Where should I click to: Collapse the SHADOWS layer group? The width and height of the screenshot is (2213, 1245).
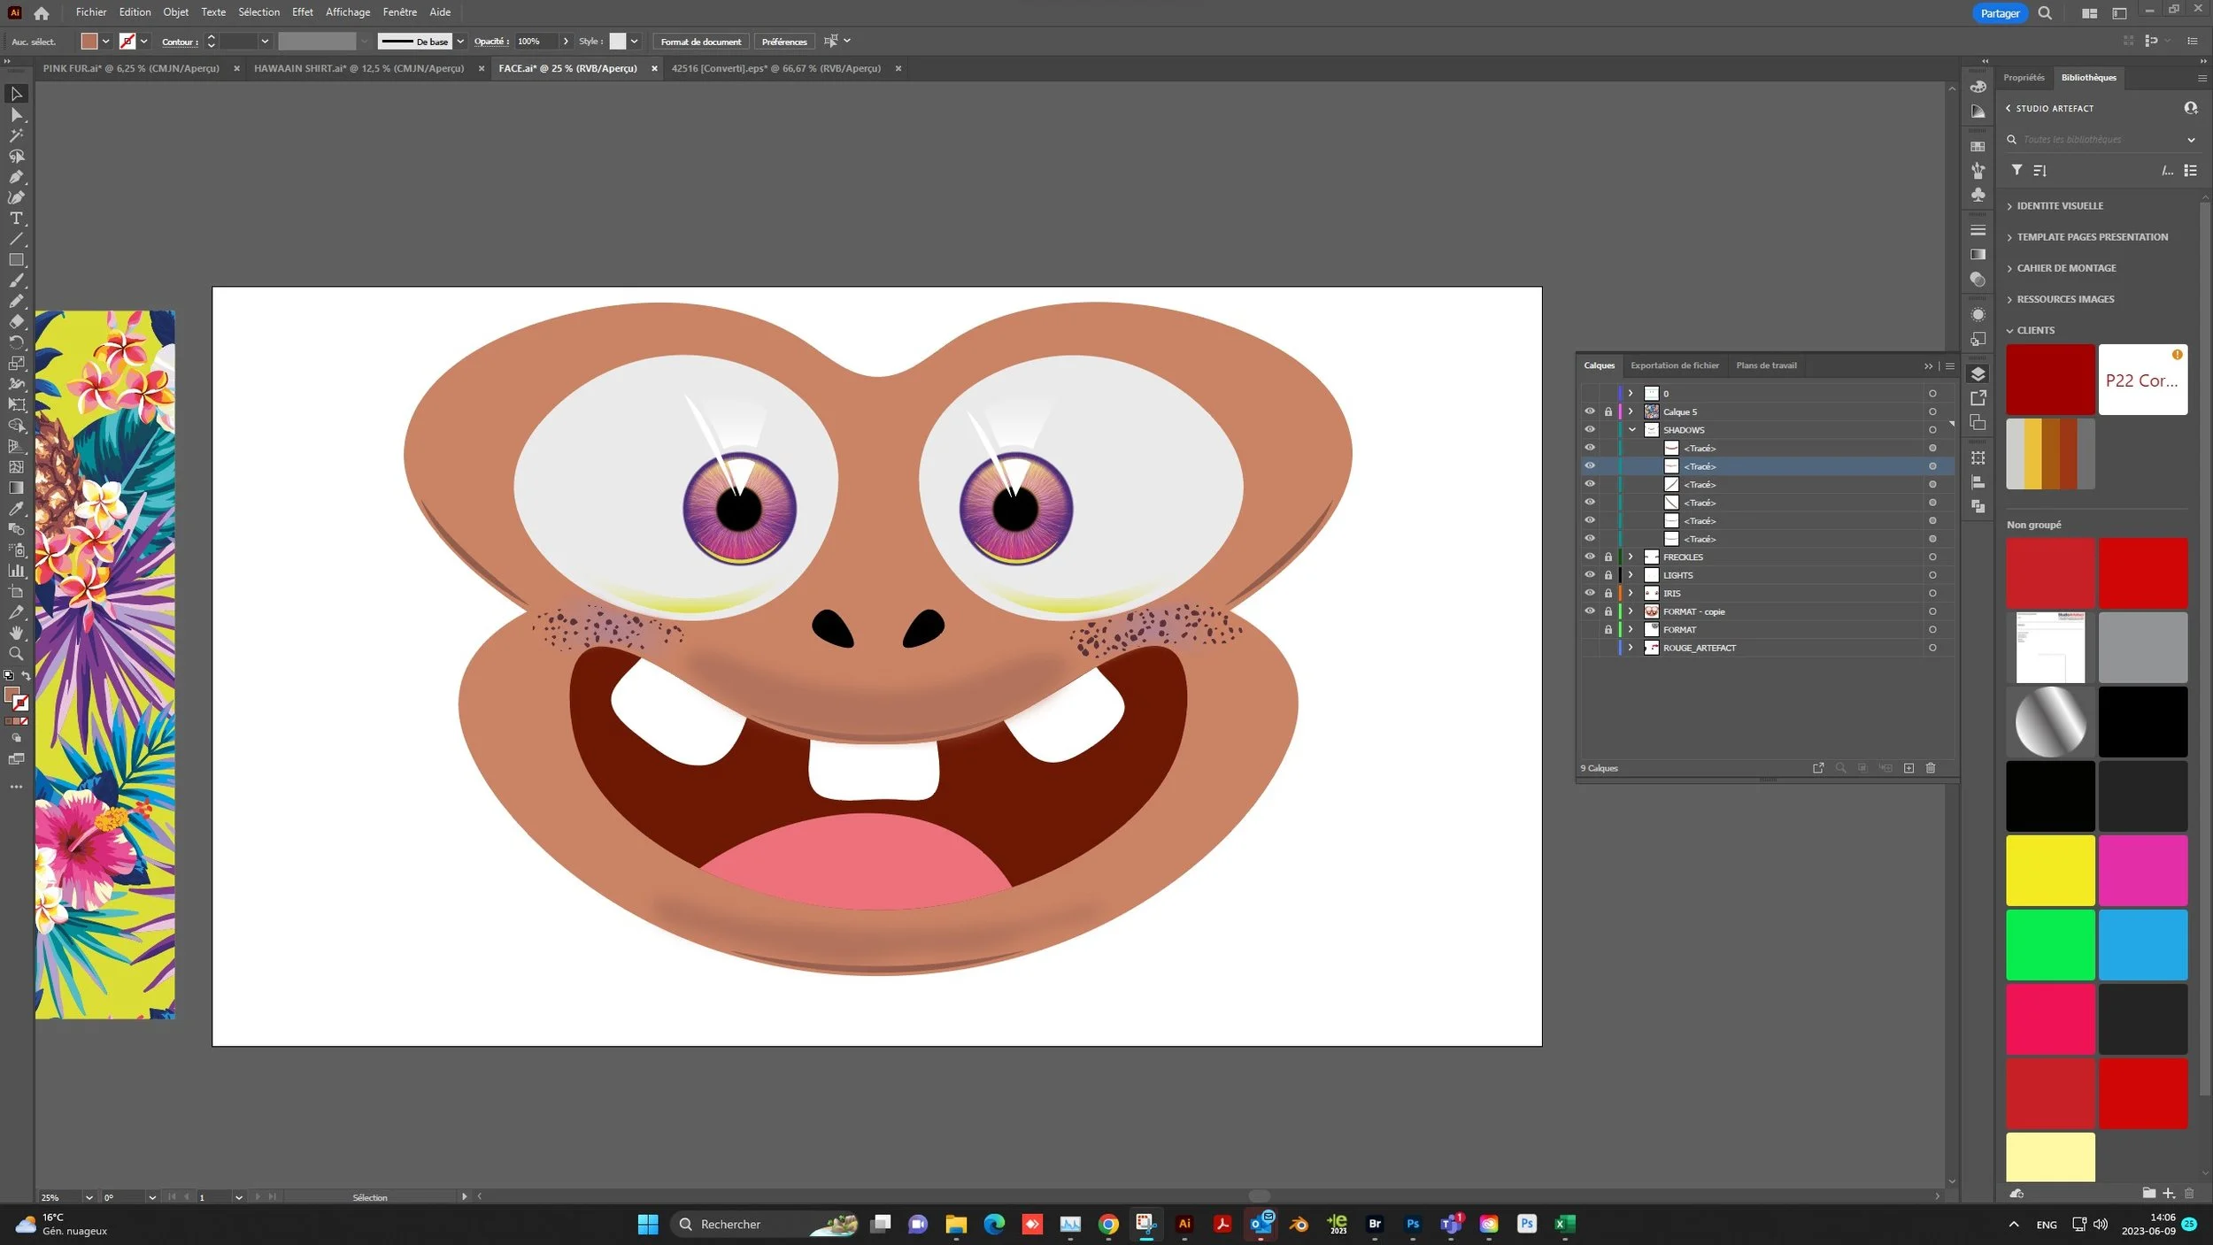pos(1631,430)
